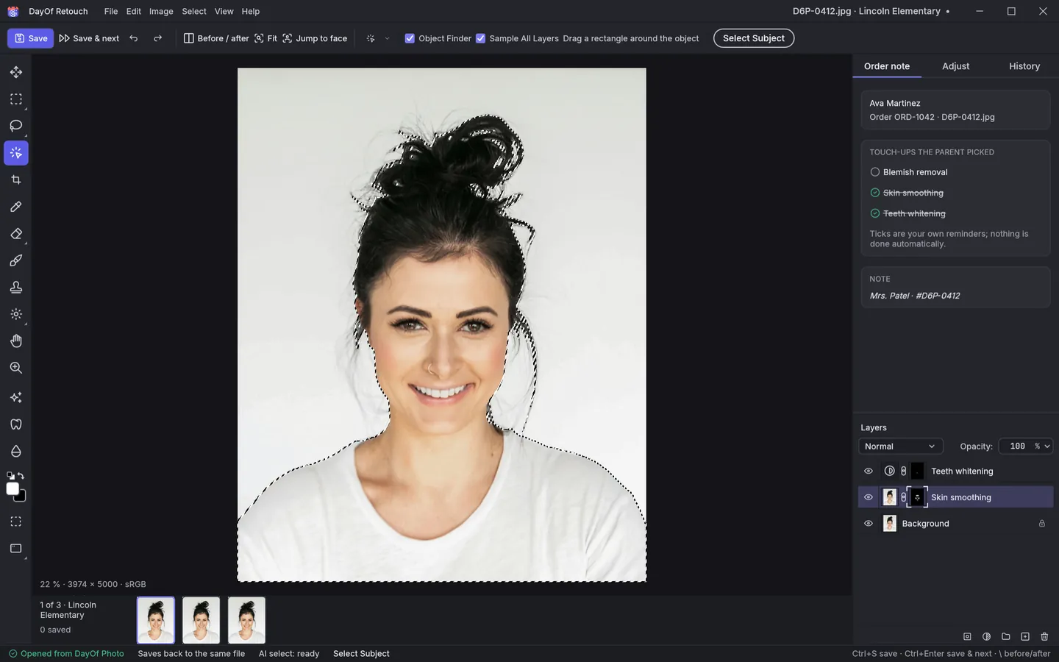Open the Select menu

194,11
